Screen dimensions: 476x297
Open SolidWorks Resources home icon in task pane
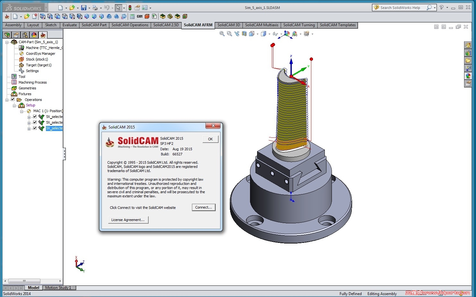[468, 45]
